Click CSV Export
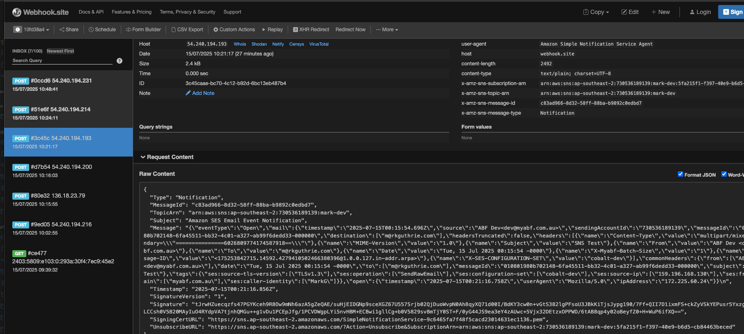The height and width of the screenshot is (334, 744). [x=187, y=30]
